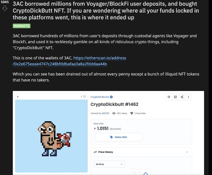The height and width of the screenshot is (175, 212).
Task: Click the heart next to 2 favorites
Action: pos(131,113)
